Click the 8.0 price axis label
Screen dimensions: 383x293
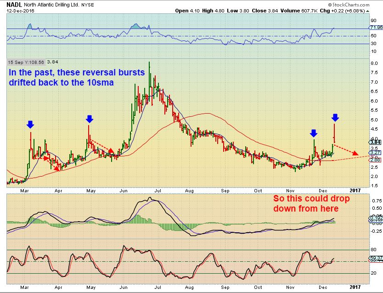click(374, 63)
